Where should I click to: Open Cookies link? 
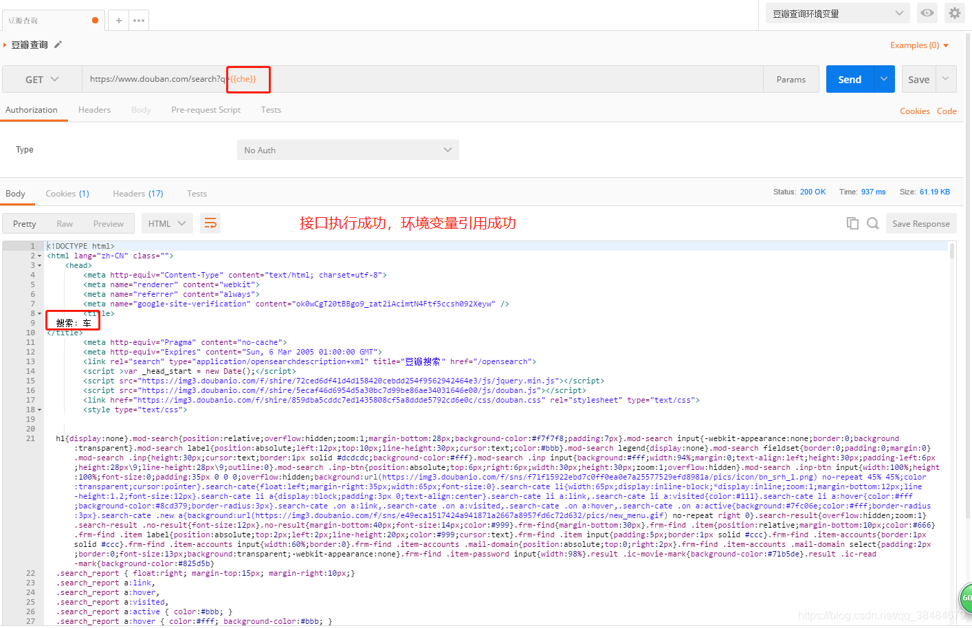915,111
